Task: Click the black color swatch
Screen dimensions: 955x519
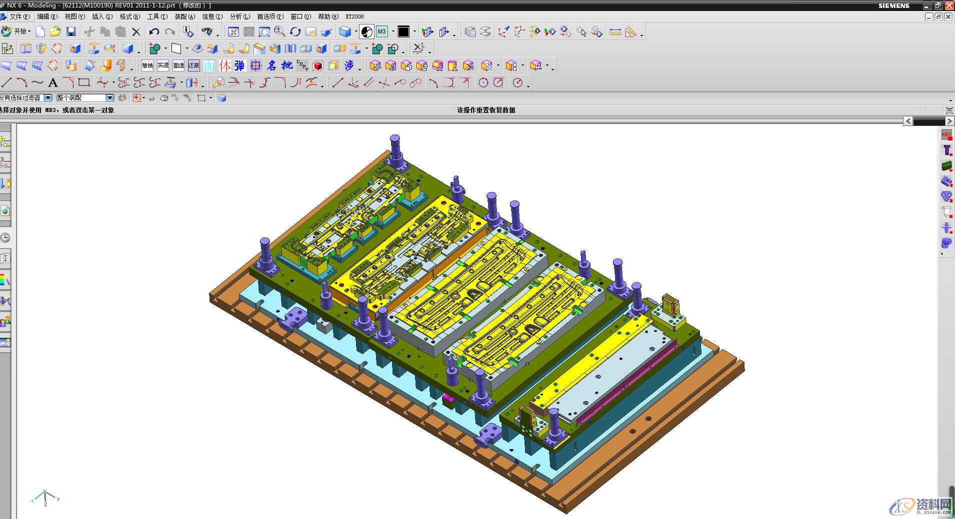Action: [403, 32]
